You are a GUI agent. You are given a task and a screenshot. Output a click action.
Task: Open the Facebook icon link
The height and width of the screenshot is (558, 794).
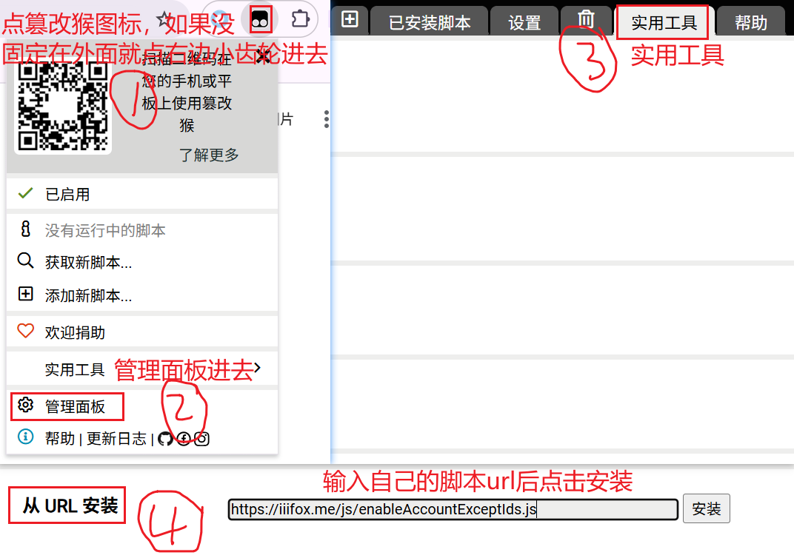coord(184,439)
